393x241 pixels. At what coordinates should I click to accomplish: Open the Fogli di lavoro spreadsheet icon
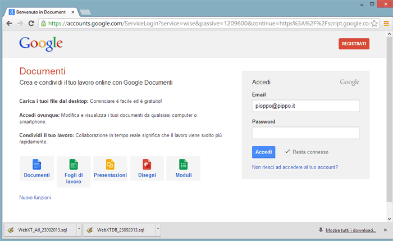pos(74,165)
